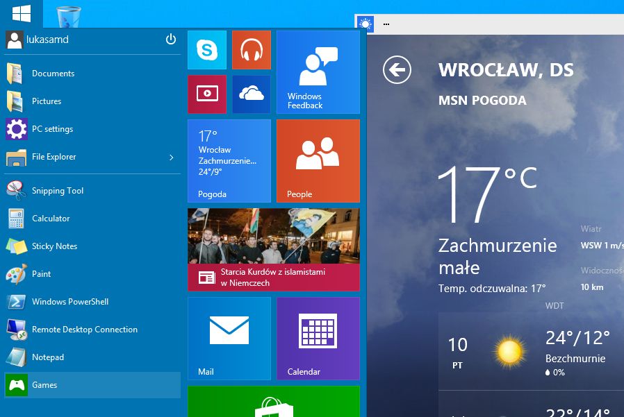Open the Calendar tile
The width and height of the screenshot is (624, 417).
(318, 339)
